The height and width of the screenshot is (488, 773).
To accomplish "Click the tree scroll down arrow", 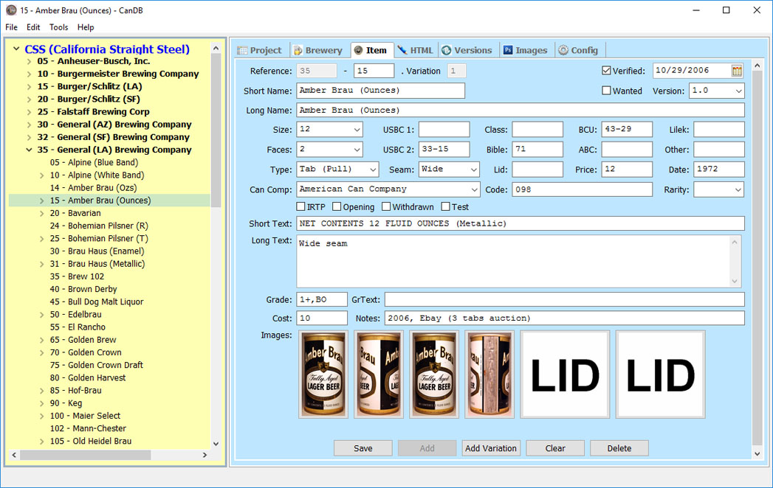I will (216, 444).
